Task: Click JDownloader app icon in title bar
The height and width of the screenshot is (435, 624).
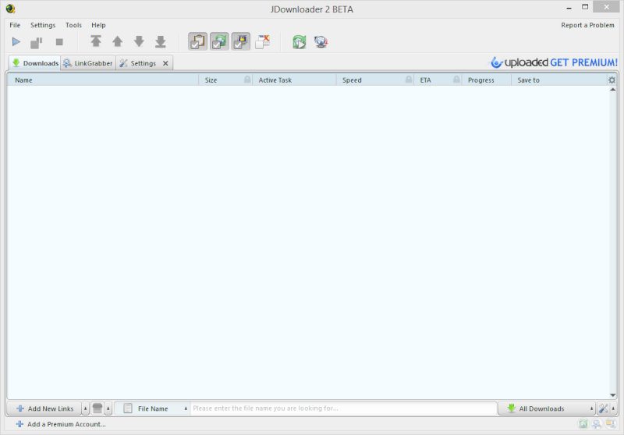Action: tap(10, 9)
